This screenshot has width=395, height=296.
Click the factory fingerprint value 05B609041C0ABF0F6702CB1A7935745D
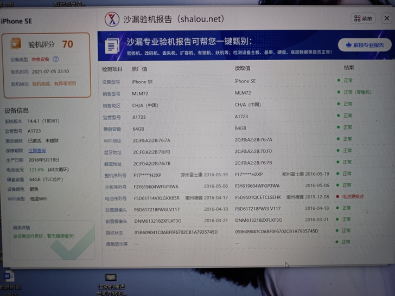(x=176, y=232)
